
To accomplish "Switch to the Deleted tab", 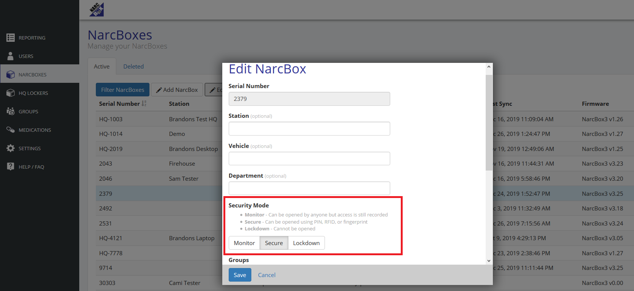I will click(134, 66).
